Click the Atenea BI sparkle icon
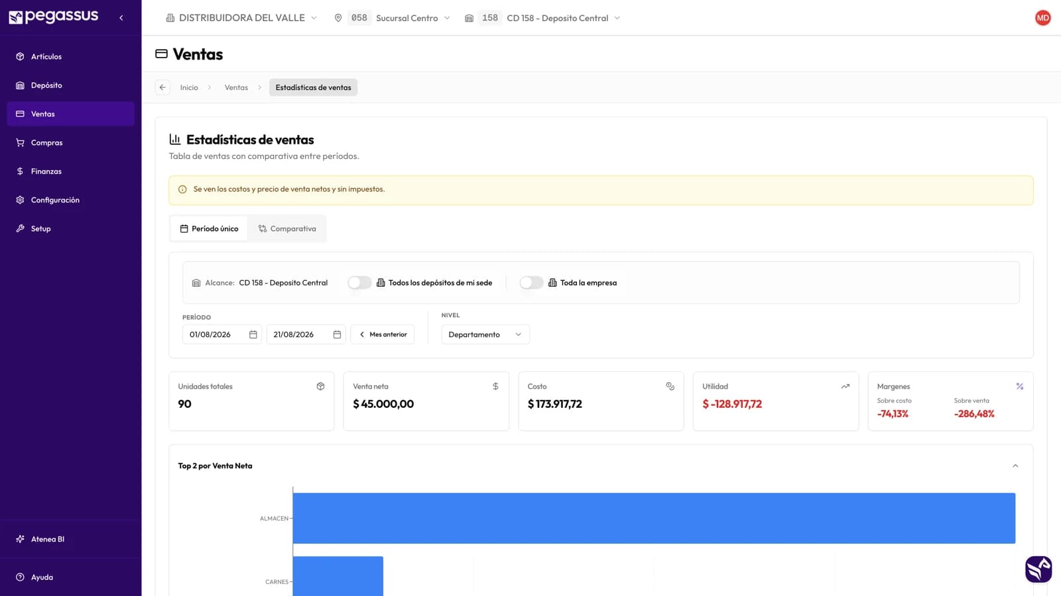Image resolution: width=1061 pixels, height=596 pixels. 20,539
